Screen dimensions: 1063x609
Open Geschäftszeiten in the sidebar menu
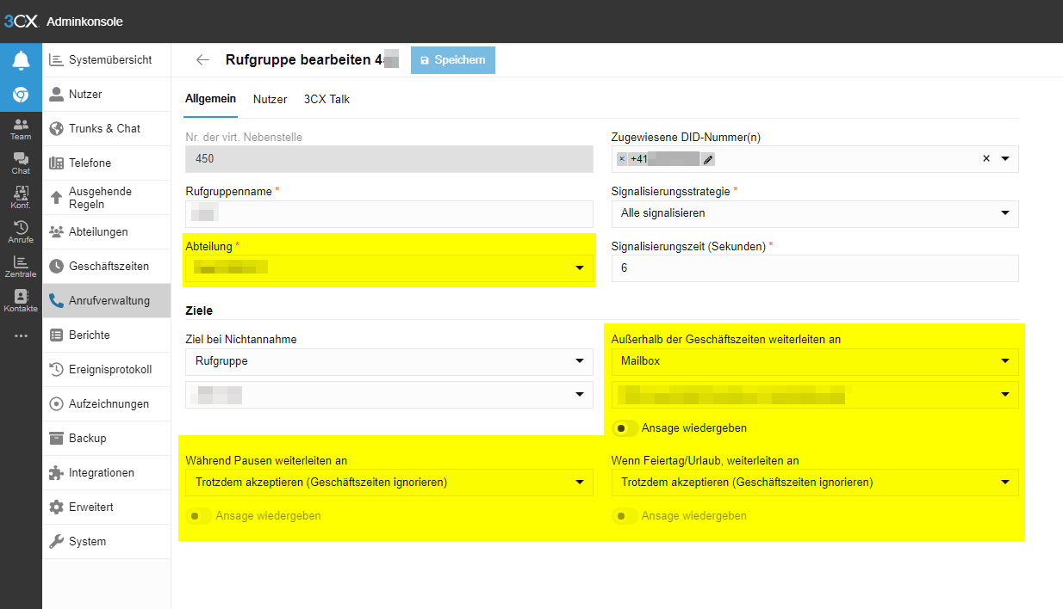[x=107, y=267]
